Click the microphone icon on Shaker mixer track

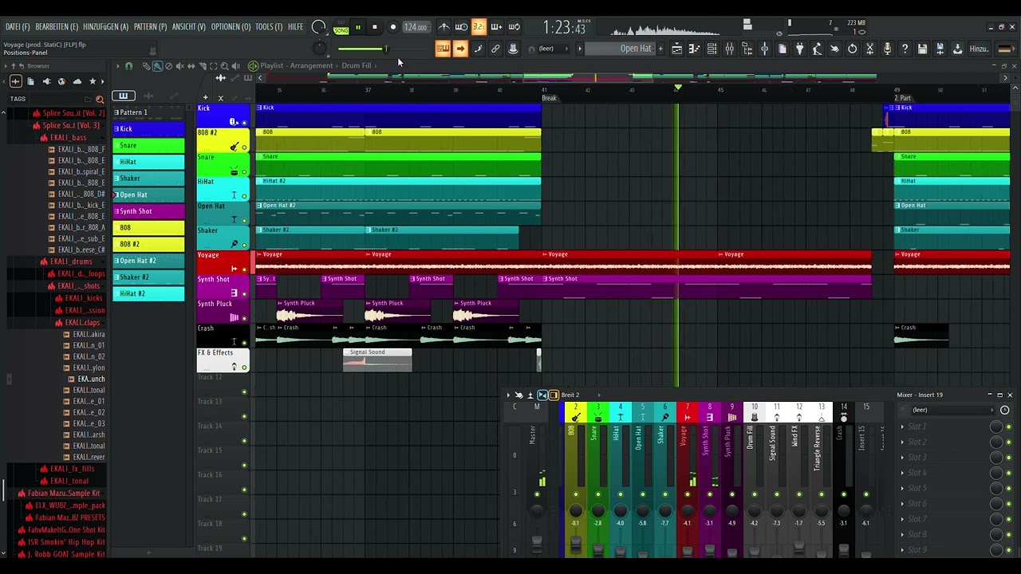tap(665, 417)
